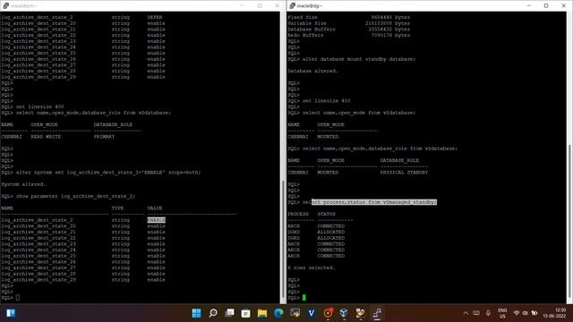This screenshot has width=573, height=322.
Task: Show hidden system tray icons
Action: click(466, 313)
